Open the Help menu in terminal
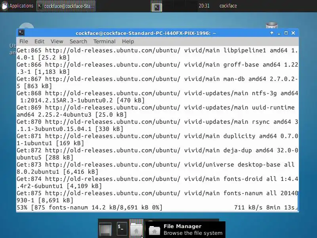The image size is (317, 238). [x=128, y=41]
